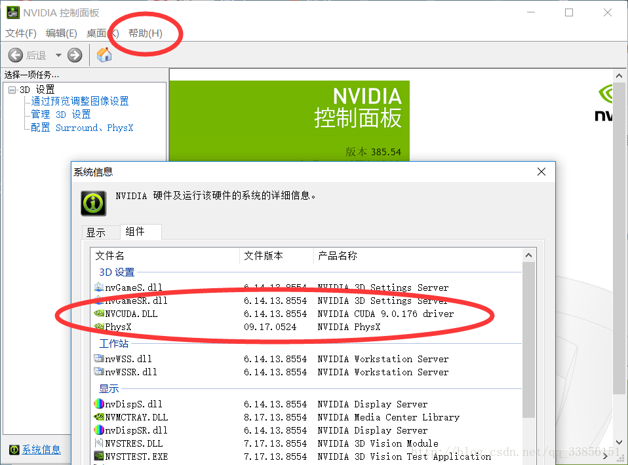The width and height of the screenshot is (628, 465).
Task: Open the 文件(F) menu
Action: tap(21, 33)
